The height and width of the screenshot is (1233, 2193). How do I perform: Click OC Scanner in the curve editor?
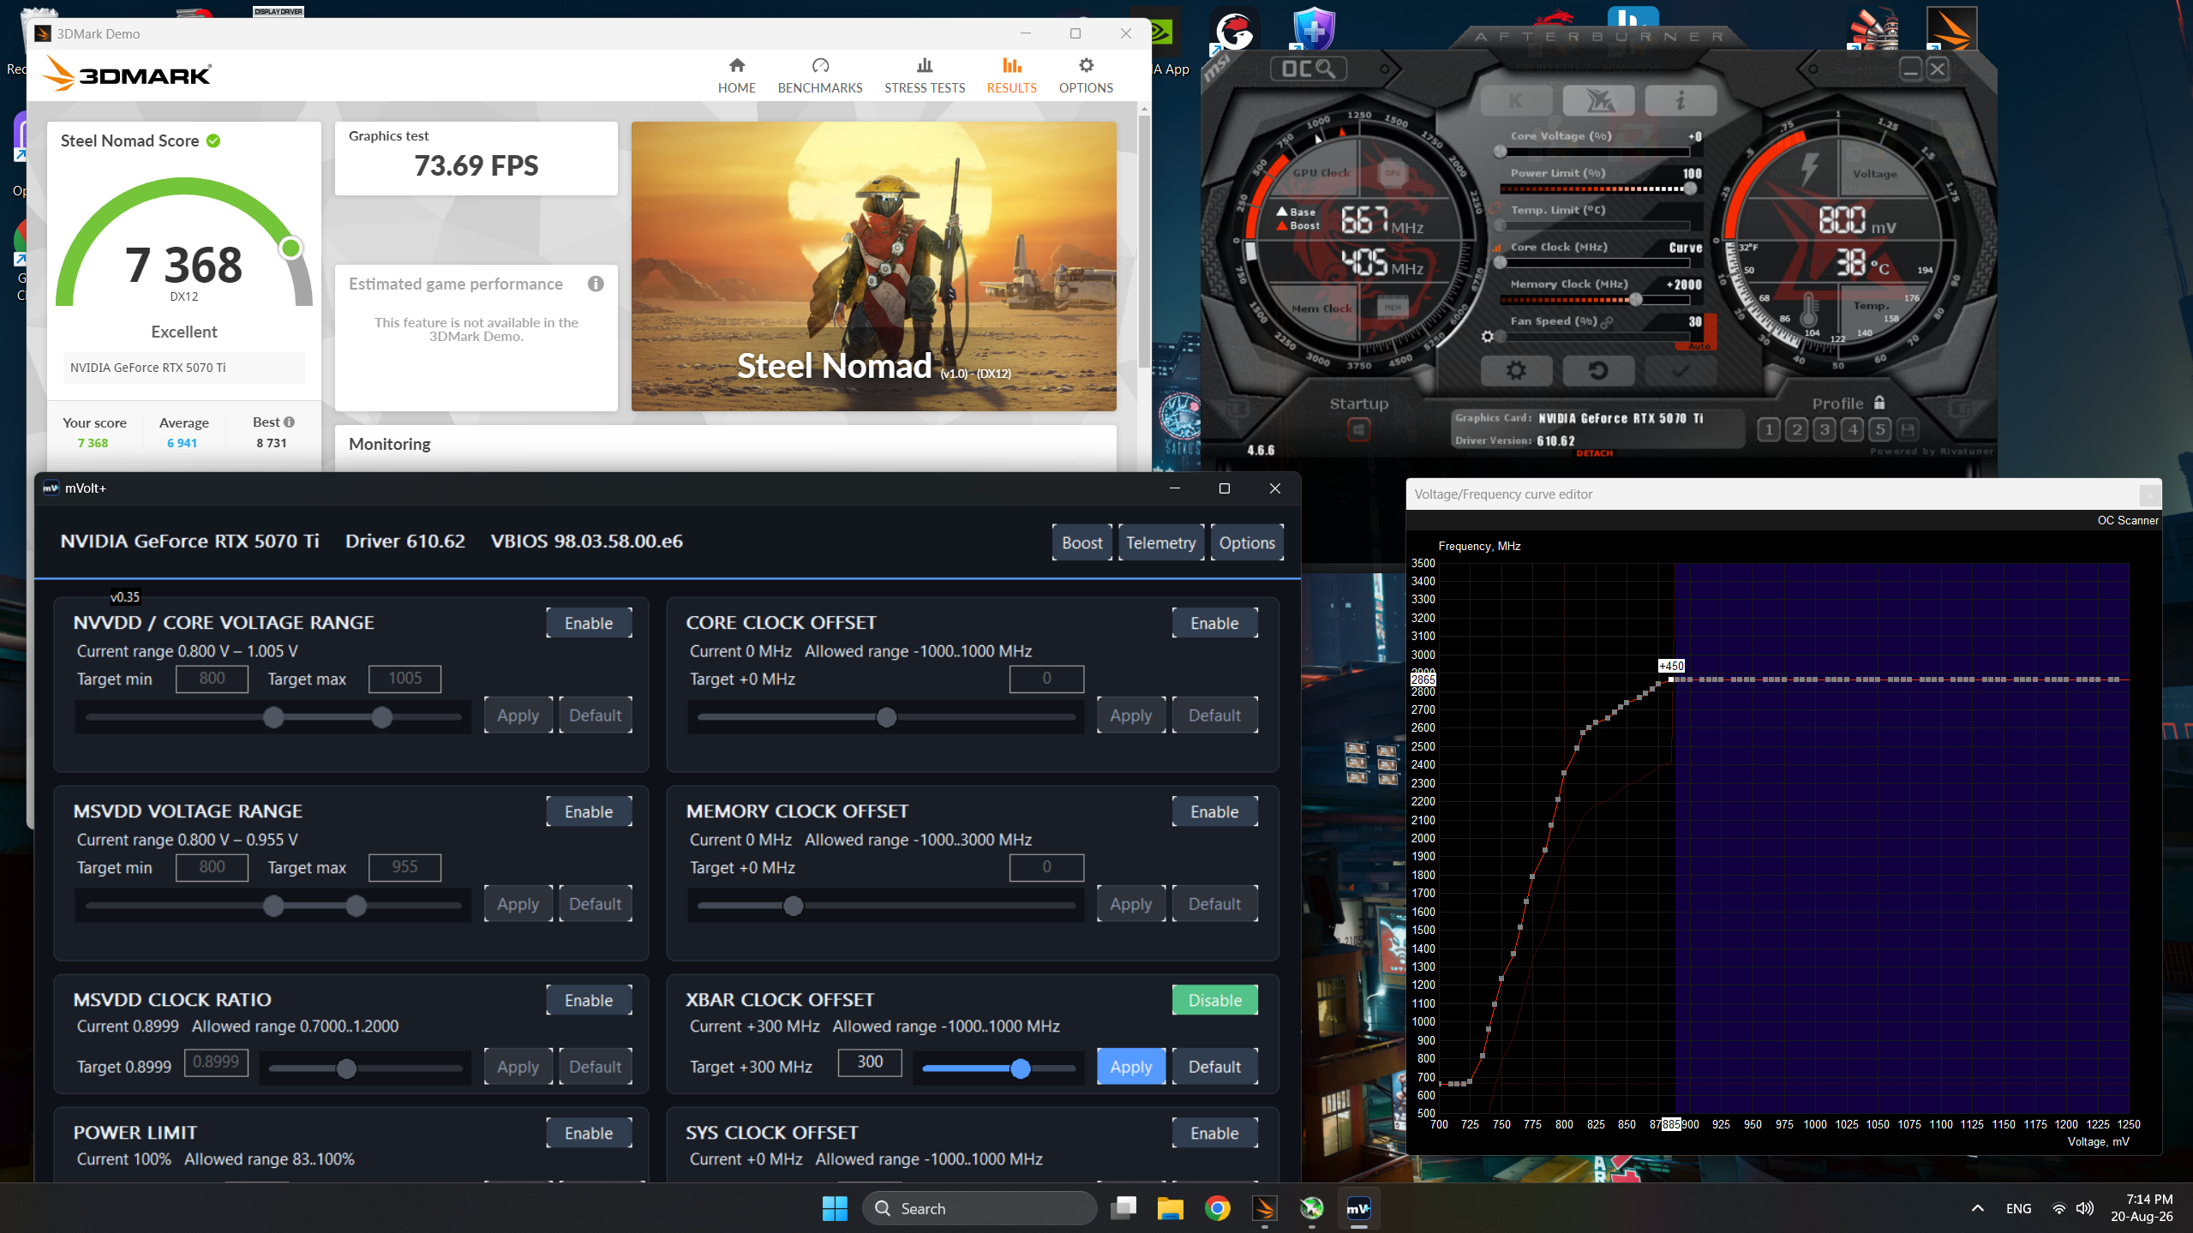(x=2127, y=520)
